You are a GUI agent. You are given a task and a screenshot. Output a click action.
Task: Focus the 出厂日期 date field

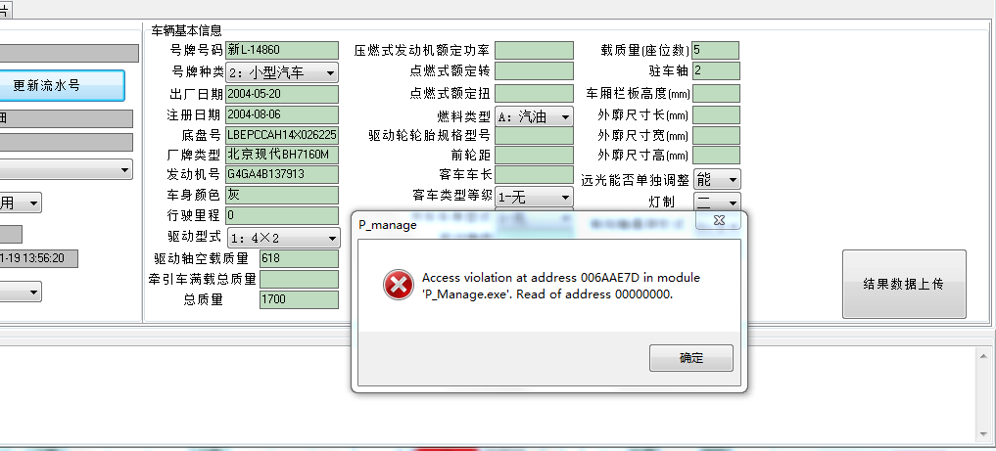[282, 95]
